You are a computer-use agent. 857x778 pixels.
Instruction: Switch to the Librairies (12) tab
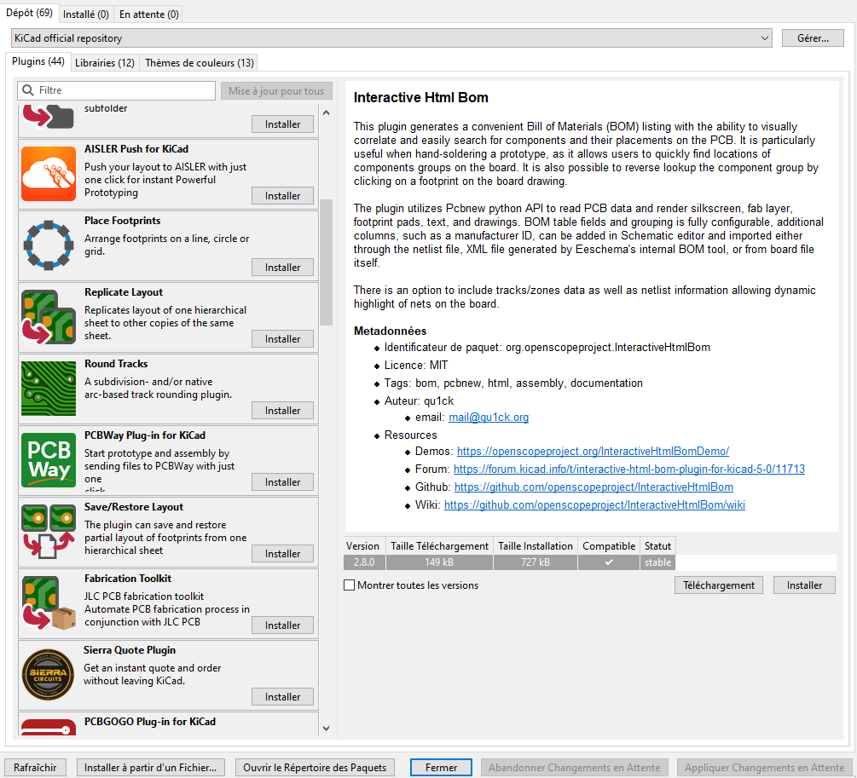105,63
